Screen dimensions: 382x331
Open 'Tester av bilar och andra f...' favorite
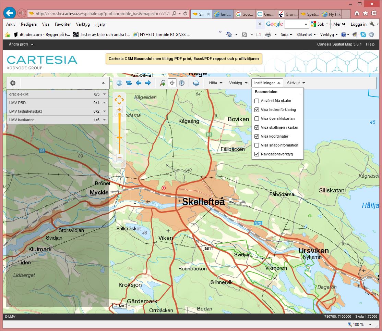(102, 35)
